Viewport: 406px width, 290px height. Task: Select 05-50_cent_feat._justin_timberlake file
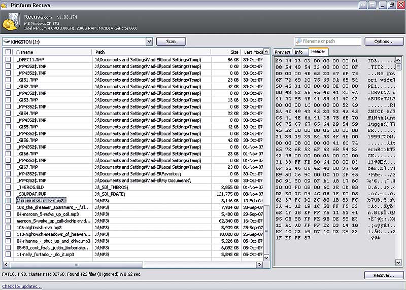[x=53, y=248]
